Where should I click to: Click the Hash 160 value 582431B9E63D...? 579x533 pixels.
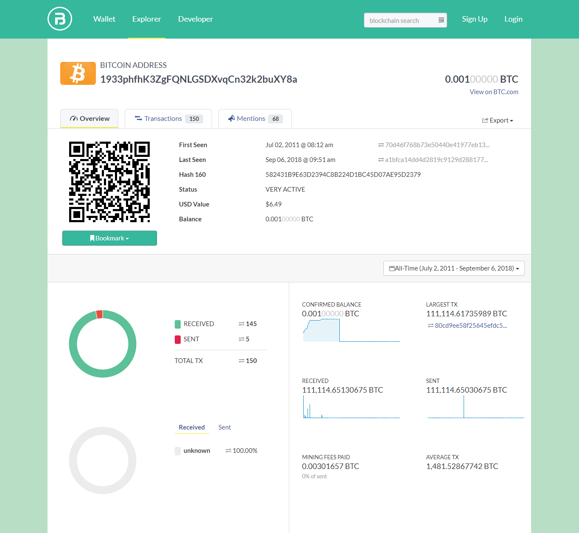tap(343, 175)
